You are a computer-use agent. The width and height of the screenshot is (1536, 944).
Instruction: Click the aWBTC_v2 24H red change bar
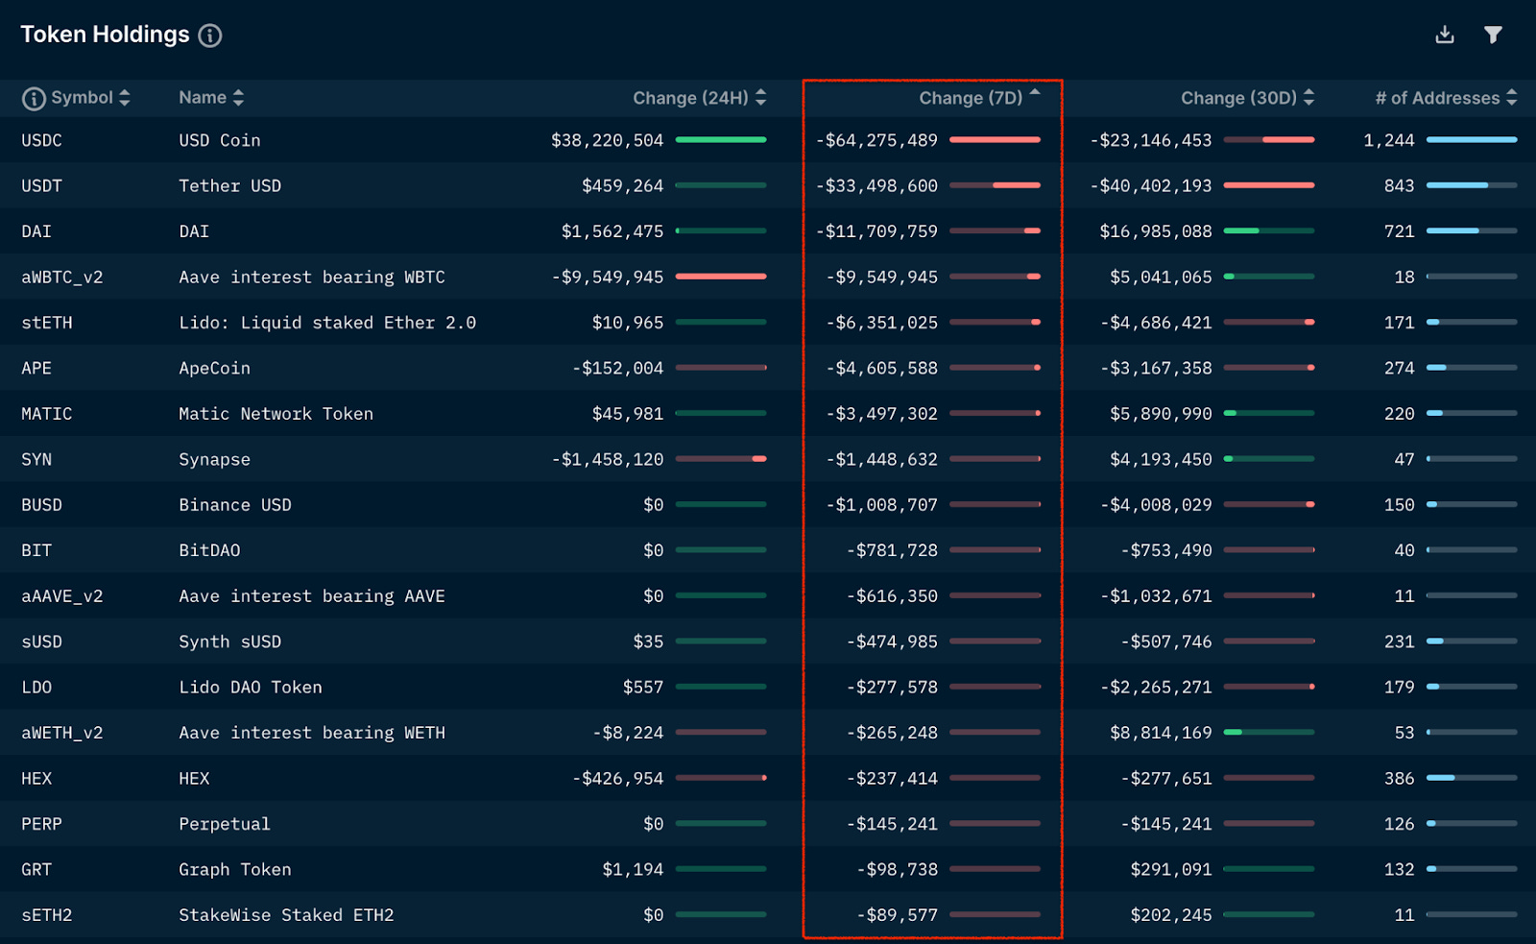tap(721, 277)
